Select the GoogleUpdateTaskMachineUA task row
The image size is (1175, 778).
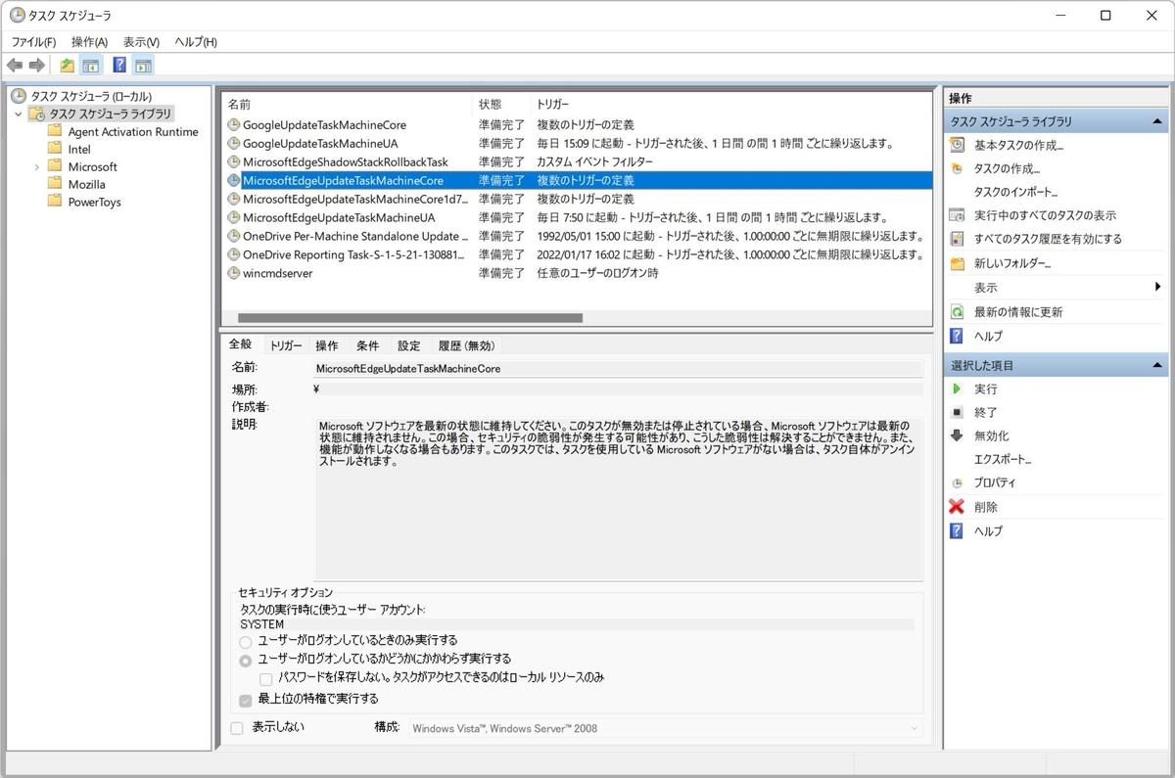tap(576, 144)
